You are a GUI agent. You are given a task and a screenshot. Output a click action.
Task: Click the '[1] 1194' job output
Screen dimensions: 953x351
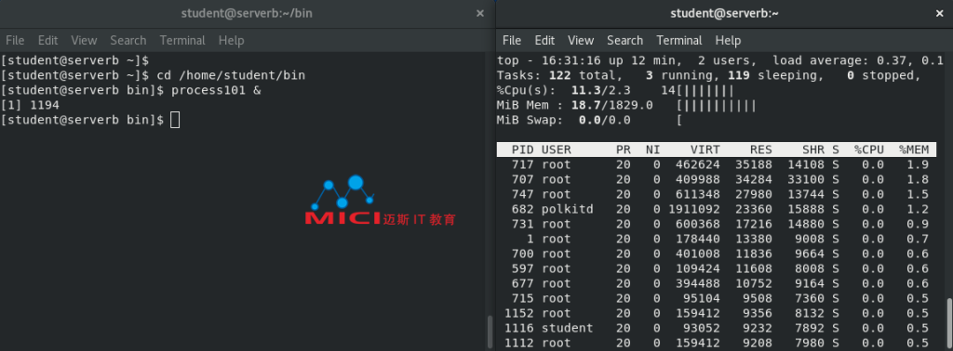(x=31, y=106)
